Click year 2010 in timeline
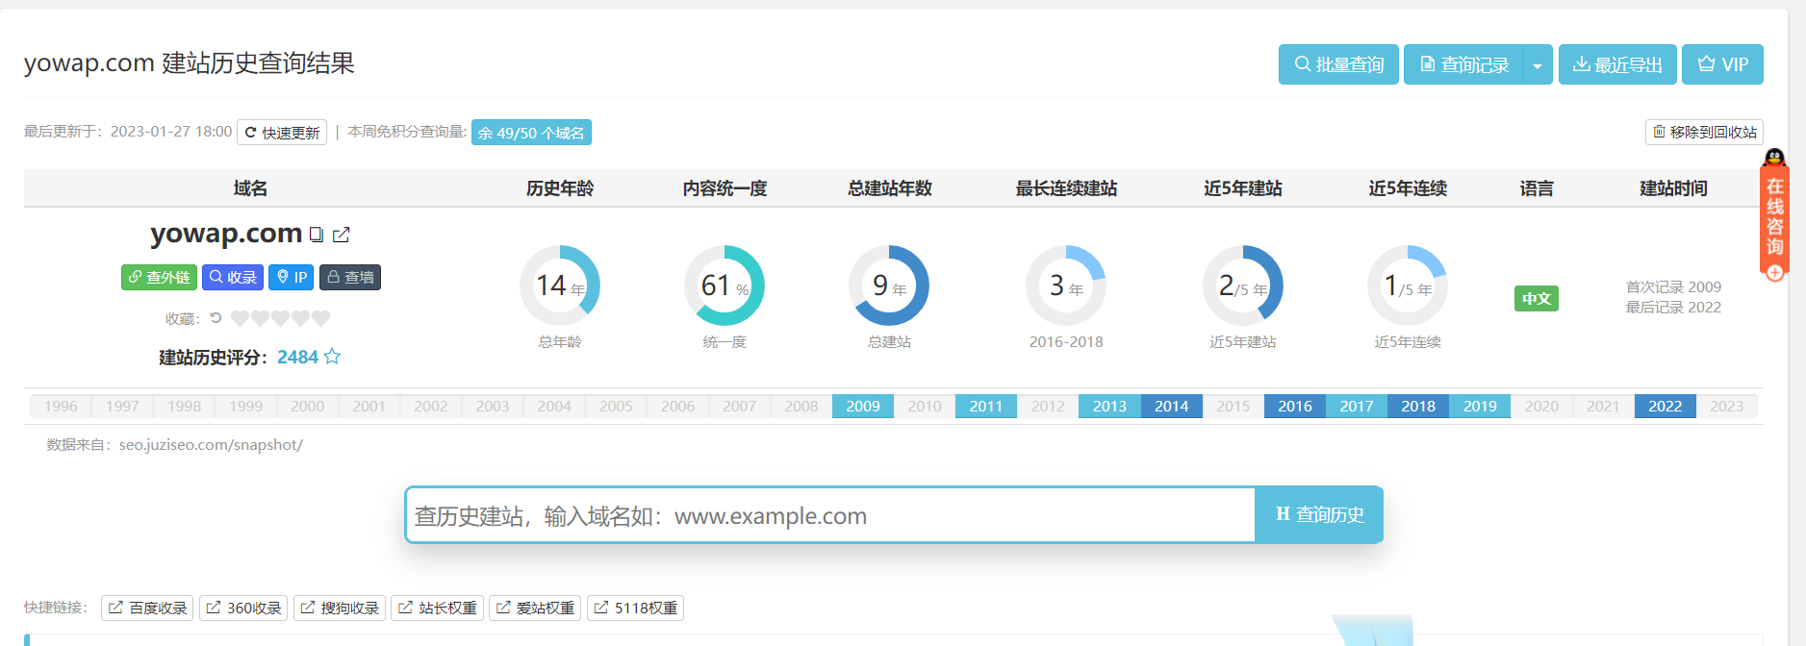Image resolution: width=1806 pixels, height=646 pixels. (925, 406)
